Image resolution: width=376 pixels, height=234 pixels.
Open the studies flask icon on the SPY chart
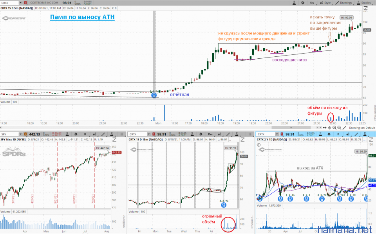pos(112,134)
